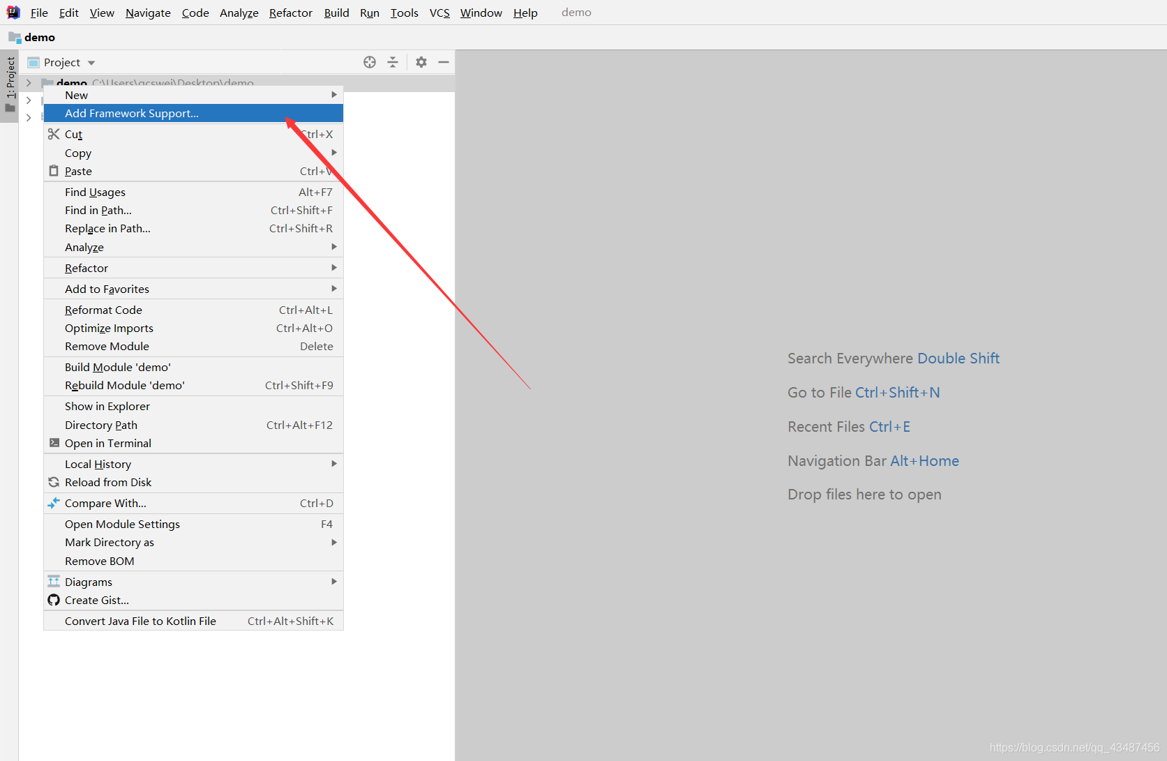Open the Project view dropdown
This screenshot has width=1167, height=761.
(69, 62)
